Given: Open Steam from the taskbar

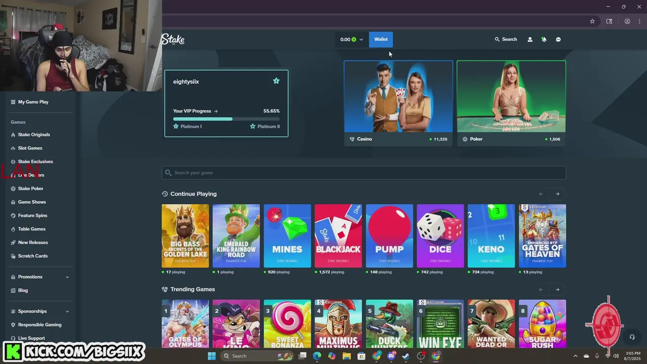Looking at the screenshot, I should (406, 356).
